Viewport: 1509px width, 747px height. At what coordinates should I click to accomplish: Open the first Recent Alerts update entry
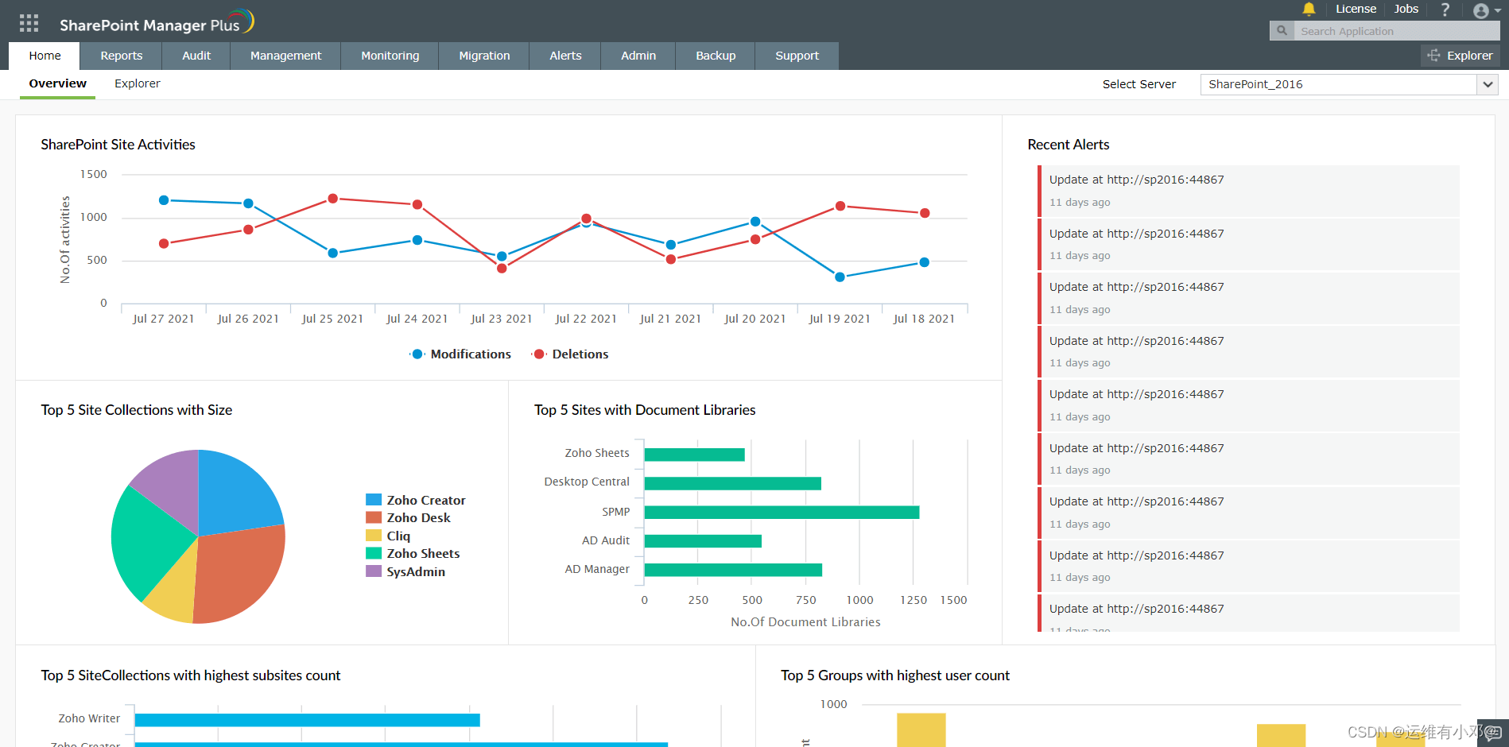(x=1248, y=191)
